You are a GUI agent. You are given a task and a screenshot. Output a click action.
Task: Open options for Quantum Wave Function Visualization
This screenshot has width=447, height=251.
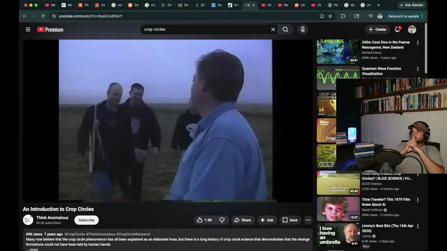coord(418,69)
